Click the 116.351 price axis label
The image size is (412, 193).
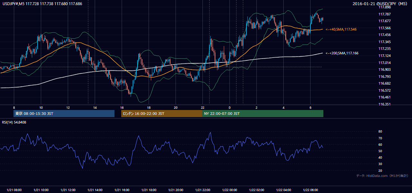point(384,104)
